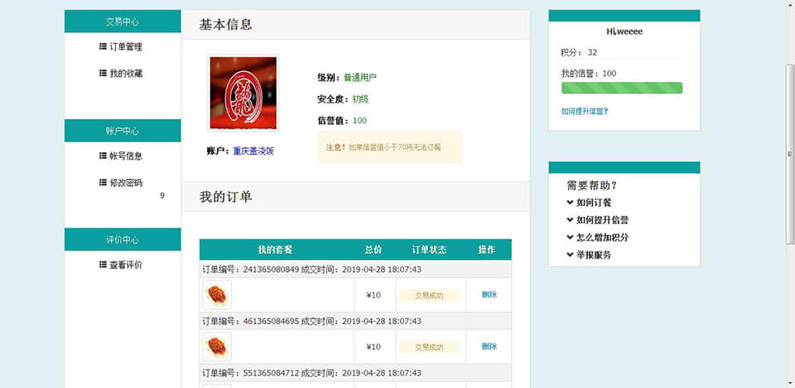
Task: Click the list icon beside 查看评价
Action: pos(103,265)
